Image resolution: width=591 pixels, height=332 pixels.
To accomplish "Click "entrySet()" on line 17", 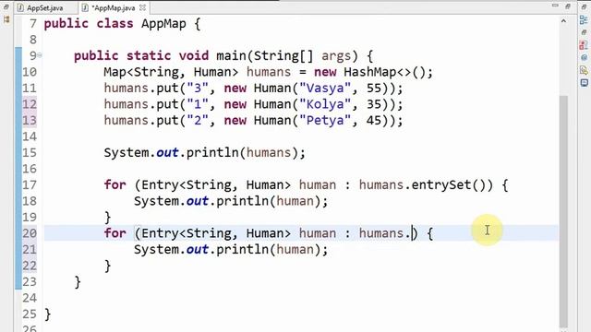I will (449, 184).
